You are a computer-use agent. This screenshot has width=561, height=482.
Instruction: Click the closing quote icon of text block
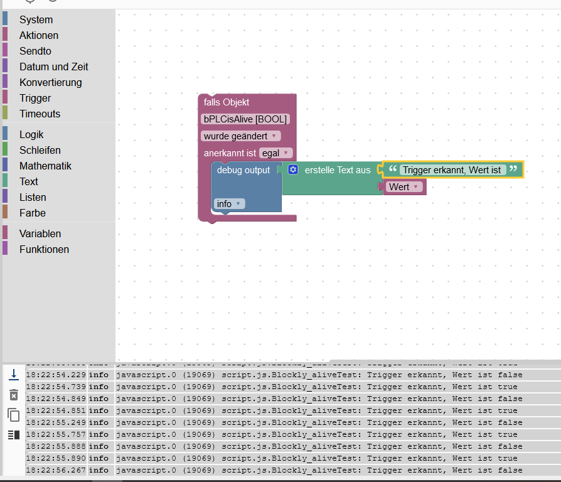[x=513, y=169]
